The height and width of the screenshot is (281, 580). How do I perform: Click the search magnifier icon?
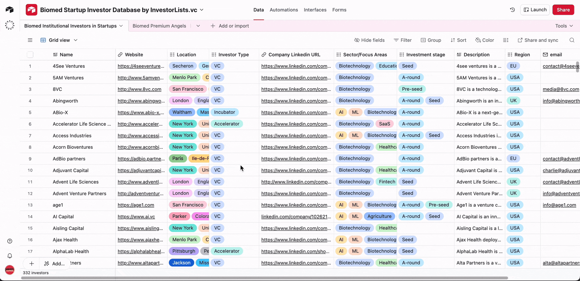coord(572,40)
